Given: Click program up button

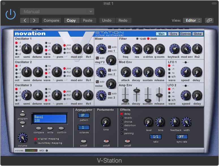Looking at the screenshot, I should (x=23, y=115).
